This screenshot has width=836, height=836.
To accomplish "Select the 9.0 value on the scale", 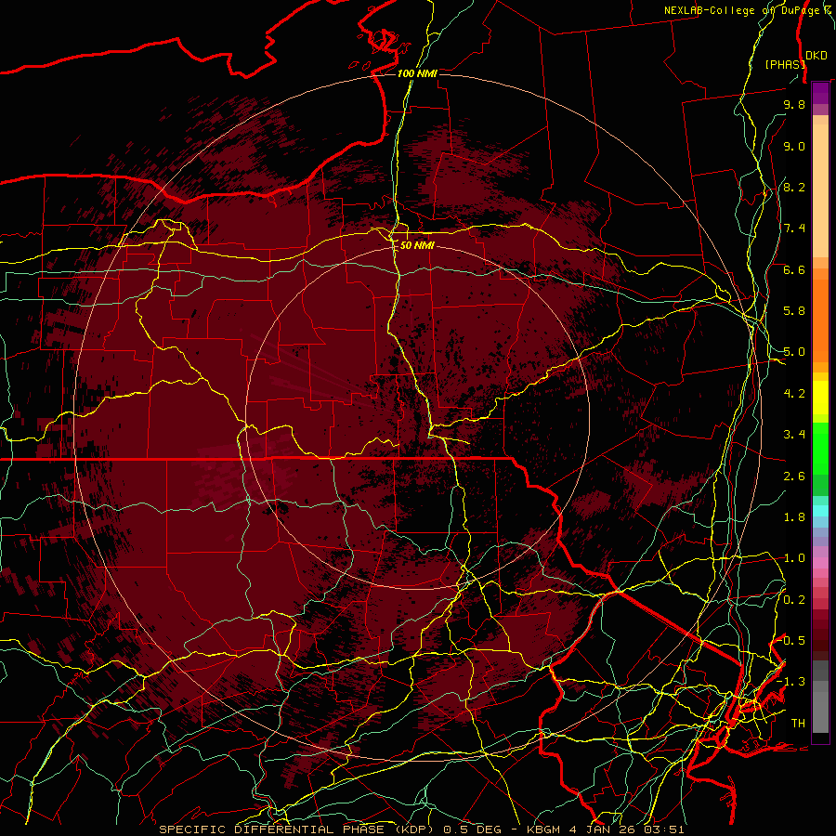I will [x=794, y=146].
